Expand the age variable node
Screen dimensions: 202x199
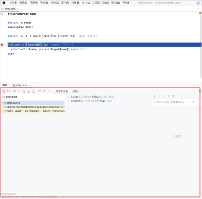(68, 97)
